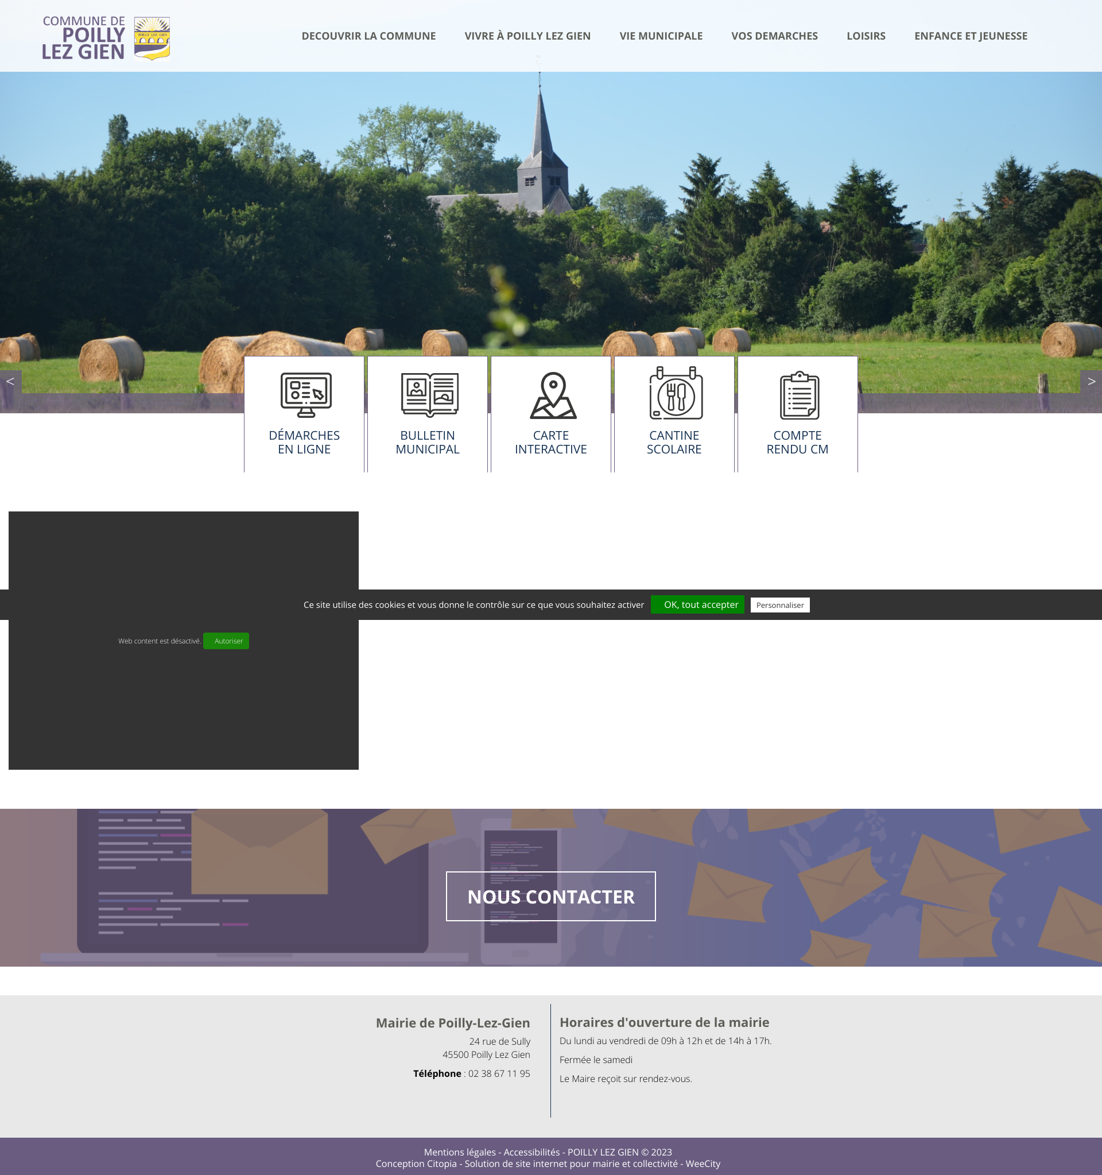Click the Solution de site internet pour mairie link
Image resolution: width=1102 pixels, height=1175 pixels.
[571, 1164]
